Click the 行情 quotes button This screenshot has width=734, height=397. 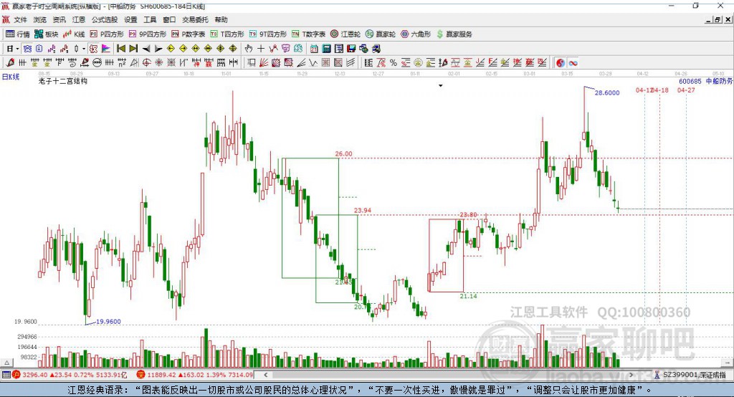(18, 34)
